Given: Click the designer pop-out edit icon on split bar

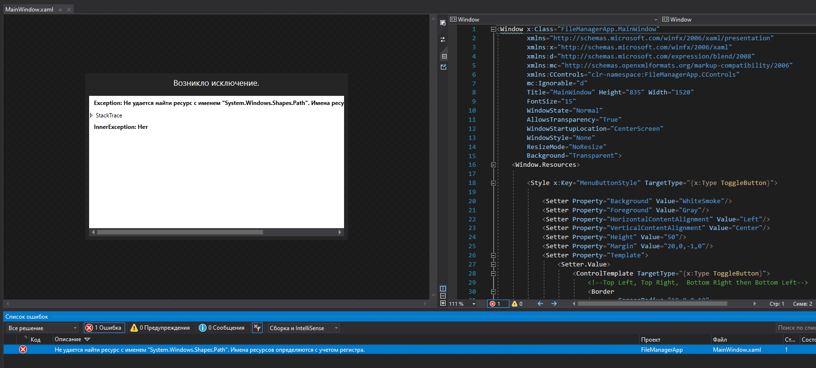Looking at the screenshot, I should tap(444, 67).
